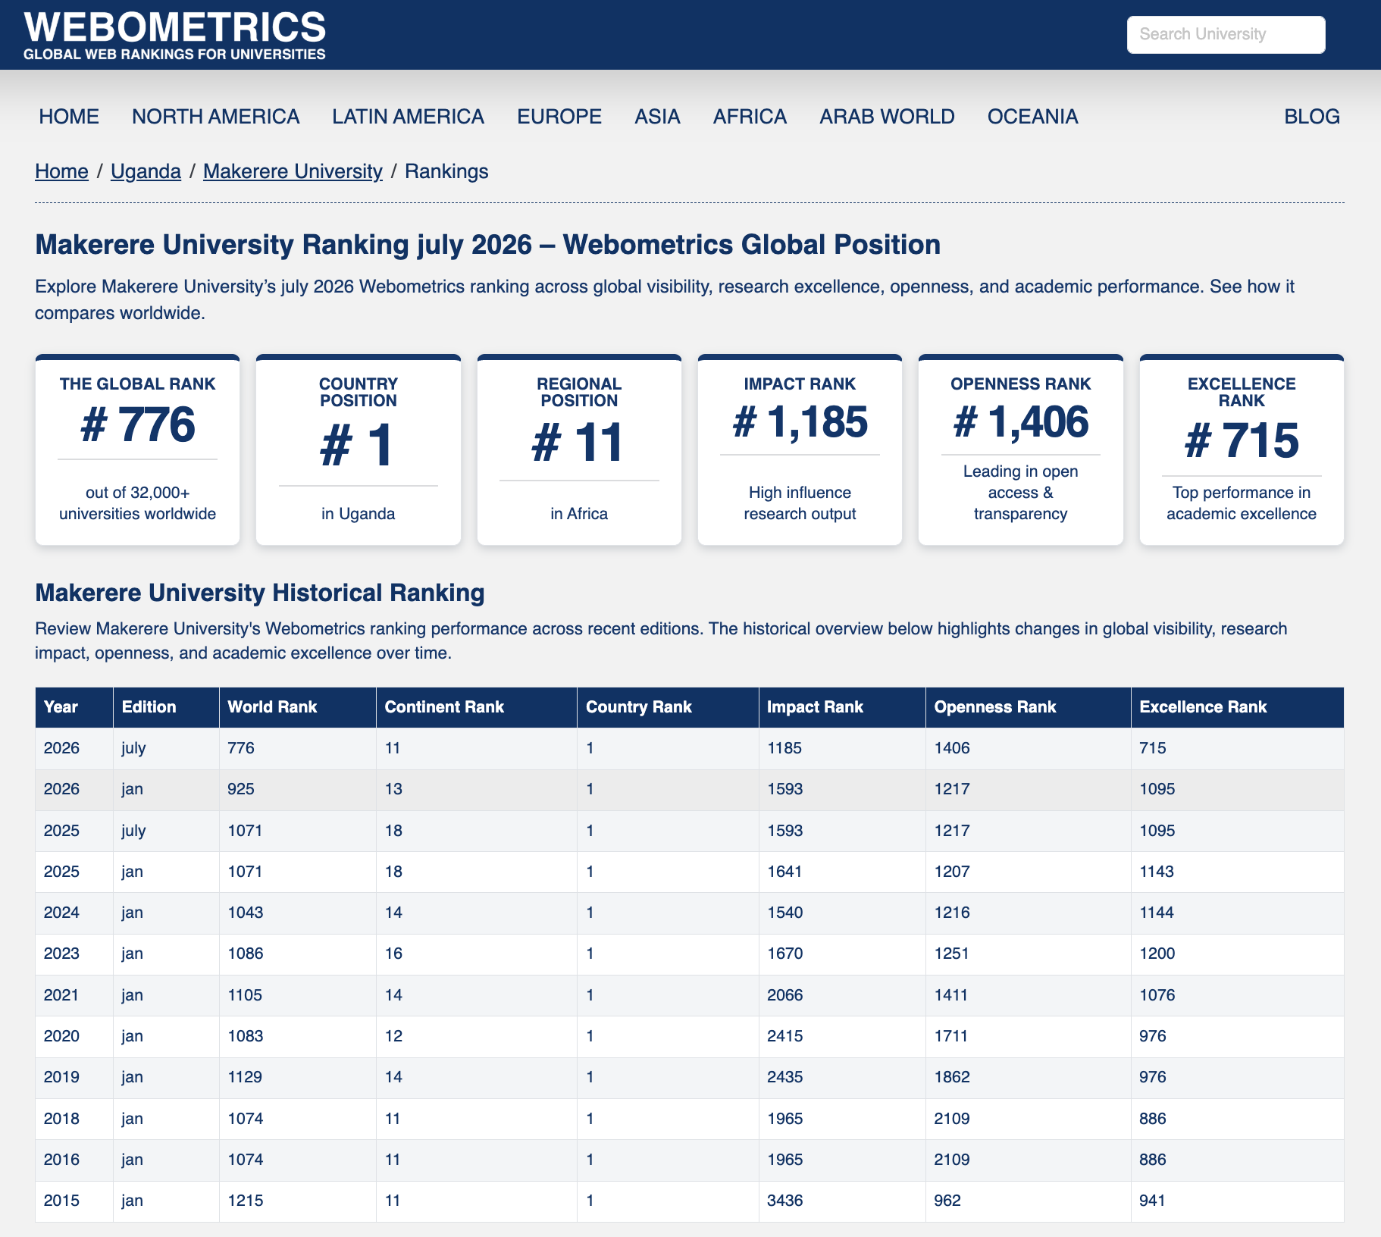
Task: Click the 2016 year cell
Action: point(74,1160)
